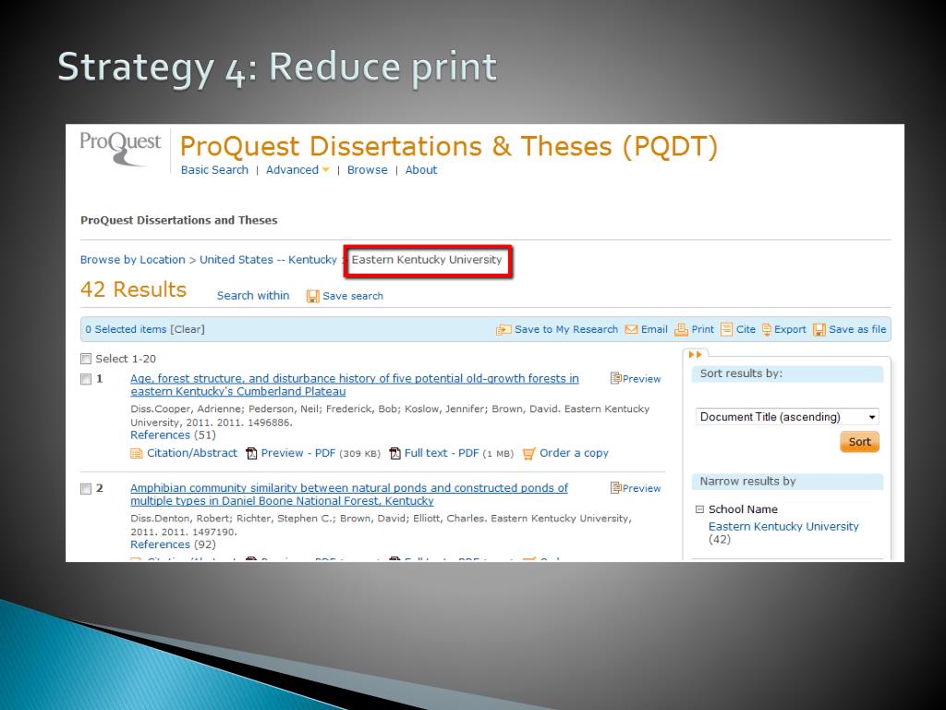946x710 pixels.
Task: Click the 42 Results heading
Action: [x=133, y=289]
